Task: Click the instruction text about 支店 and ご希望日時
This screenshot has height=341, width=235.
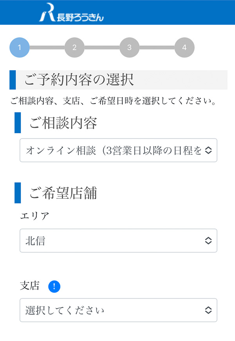Action: point(113,102)
